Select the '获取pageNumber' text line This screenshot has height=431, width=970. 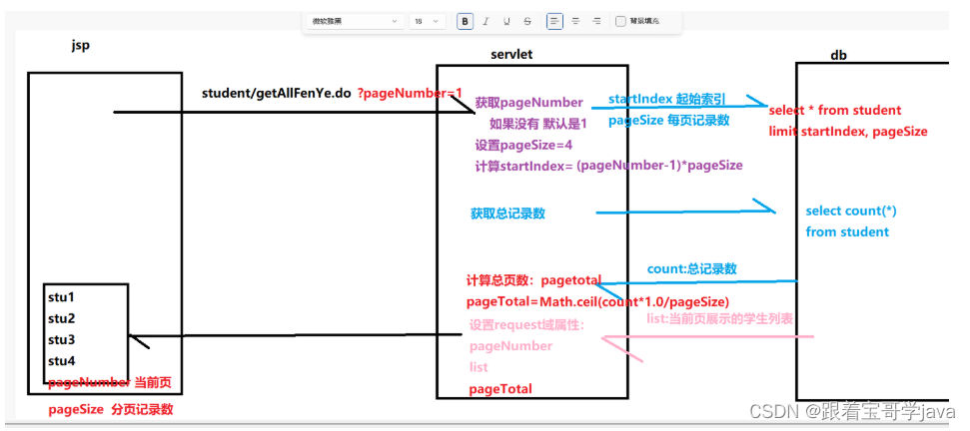(528, 102)
